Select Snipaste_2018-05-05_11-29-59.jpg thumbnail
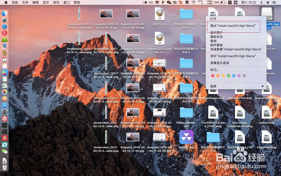This screenshot has height=176, width=281. coord(160,63)
